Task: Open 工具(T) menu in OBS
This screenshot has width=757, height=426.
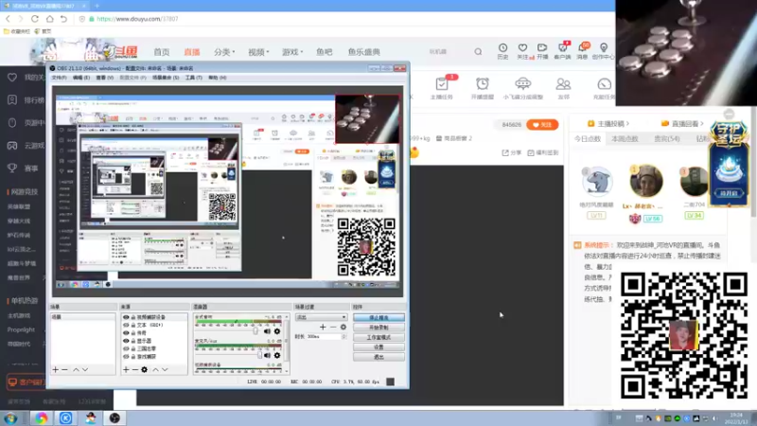Action: pyautogui.click(x=194, y=78)
